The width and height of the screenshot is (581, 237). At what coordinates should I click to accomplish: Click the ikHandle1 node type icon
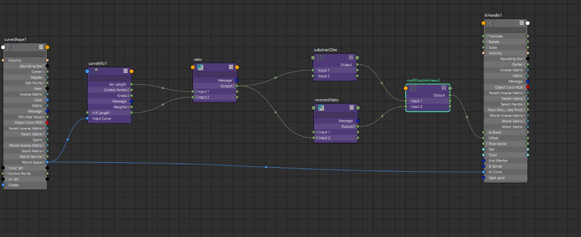coord(491,23)
